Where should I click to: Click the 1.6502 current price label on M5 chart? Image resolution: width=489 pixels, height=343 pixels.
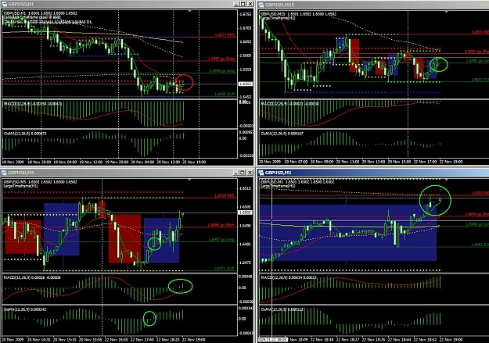point(245,213)
